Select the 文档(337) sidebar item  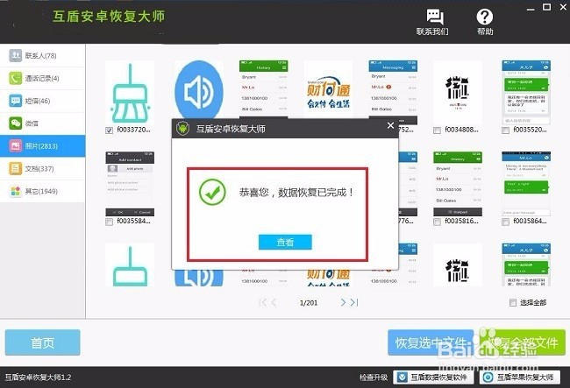pyautogui.click(x=43, y=168)
